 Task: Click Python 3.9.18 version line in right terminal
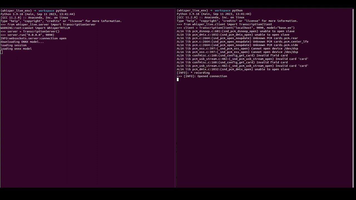tap(214, 14)
